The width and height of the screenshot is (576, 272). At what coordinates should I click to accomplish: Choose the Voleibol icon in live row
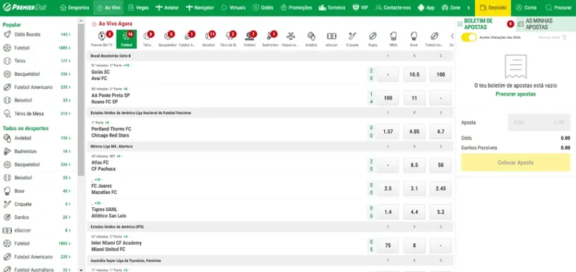[x=250, y=38]
